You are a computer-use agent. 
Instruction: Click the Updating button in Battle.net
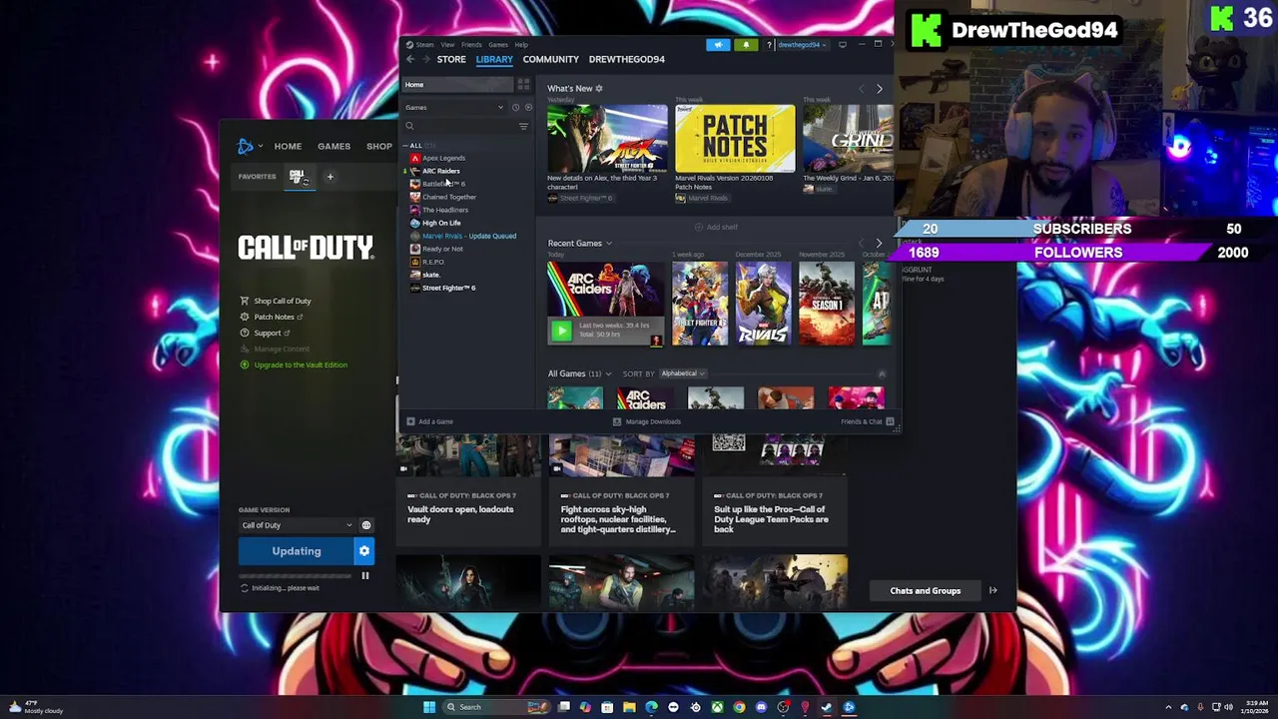[297, 551]
